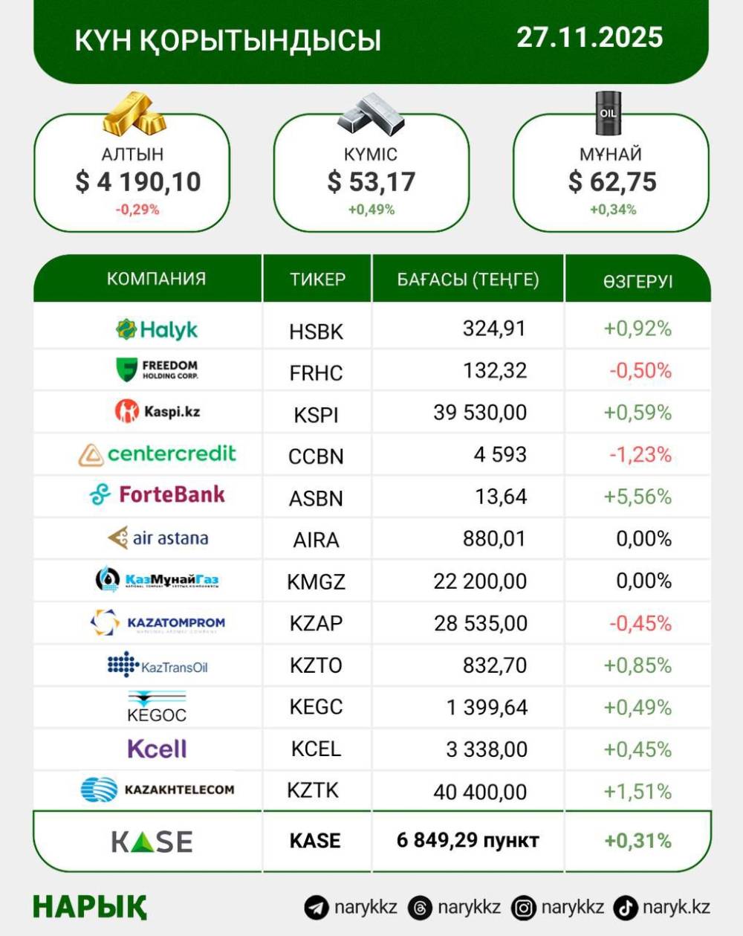
Task: Select the КОМПАНИЯ column header
Action: click(156, 279)
